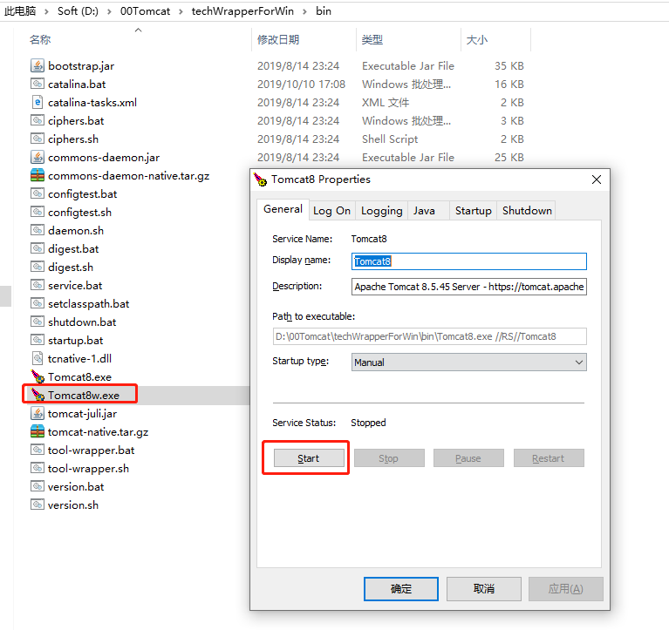Click the Description text field
This screenshot has height=630, width=669.
[469, 287]
